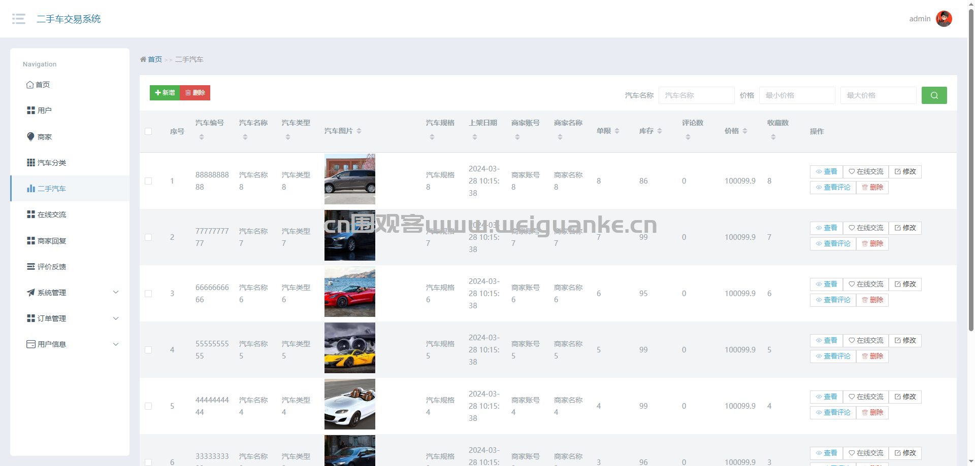The height and width of the screenshot is (466, 975).
Task: Toggle the select-all header checkbox
Action: coord(148,131)
